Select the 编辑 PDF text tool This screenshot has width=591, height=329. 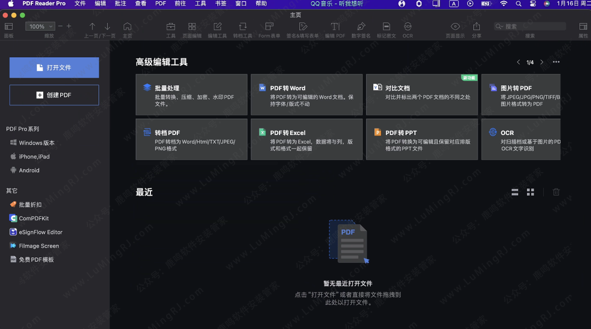(335, 26)
